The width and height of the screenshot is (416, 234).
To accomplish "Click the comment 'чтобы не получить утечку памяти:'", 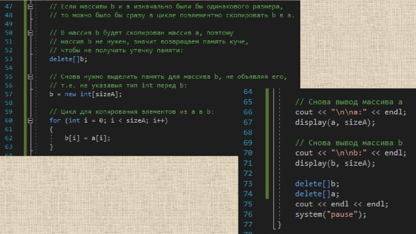I will point(116,50).
